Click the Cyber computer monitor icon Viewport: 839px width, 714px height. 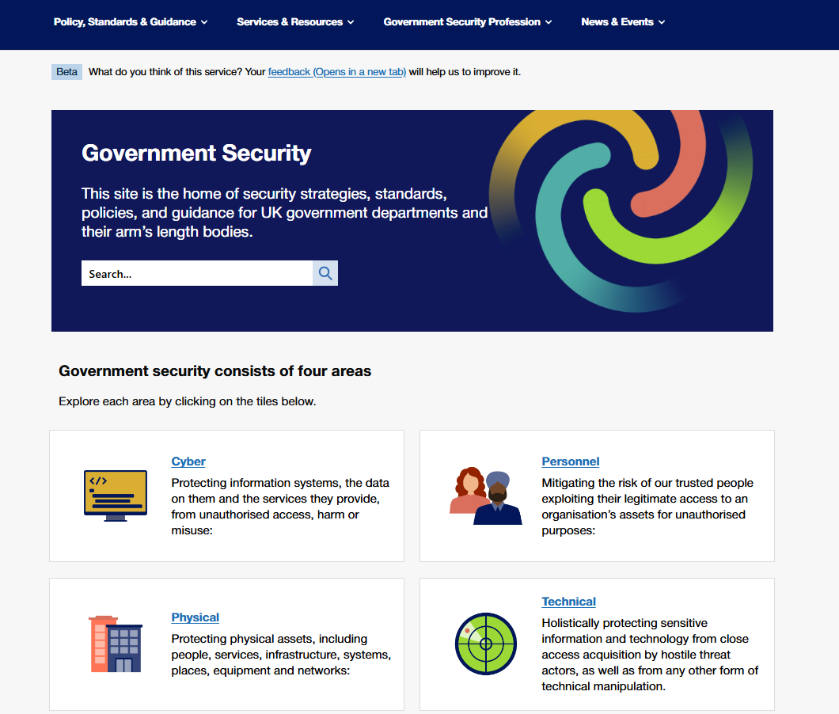pos(116,496)
